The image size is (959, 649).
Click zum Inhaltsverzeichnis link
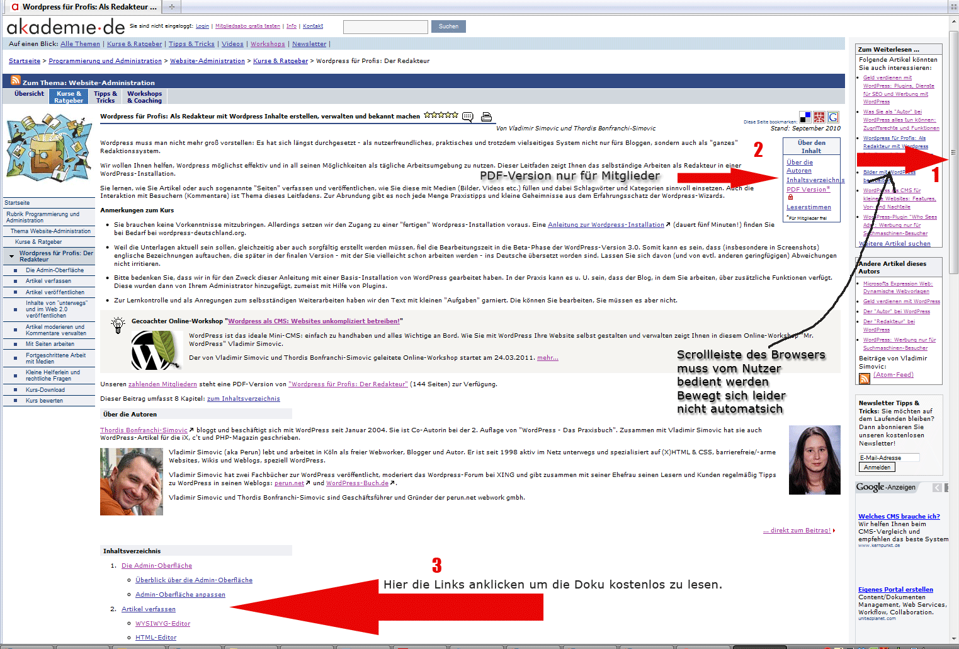[244, 399]
